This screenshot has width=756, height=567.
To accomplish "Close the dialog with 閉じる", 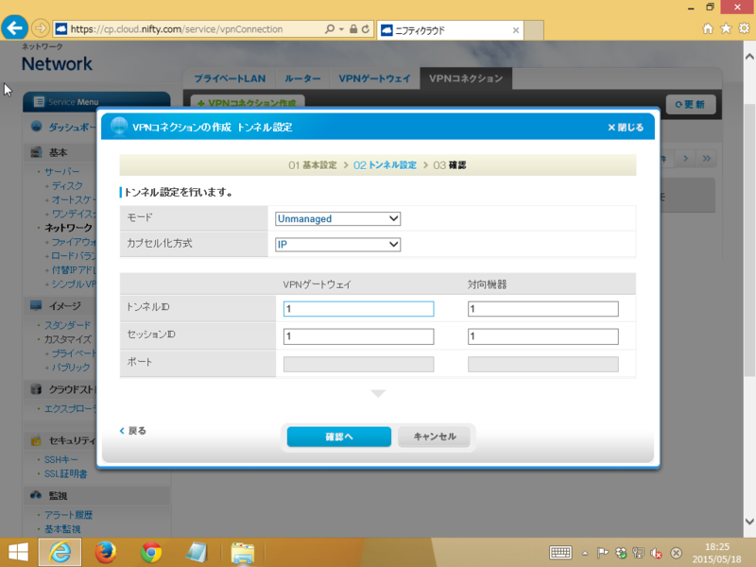I will click(x=626, y=128).
